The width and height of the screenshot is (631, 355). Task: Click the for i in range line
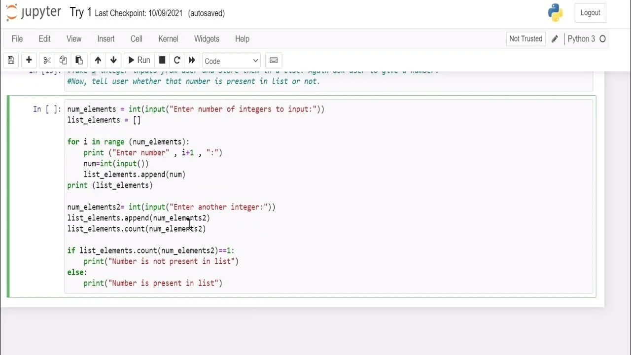pos(128,142)
